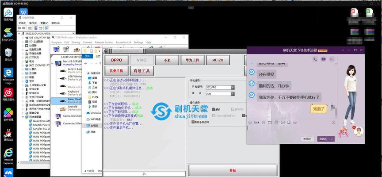382x177 pixels.
Task: Click the send-file folder icon in chat
Action: pyautogui.click(x=270, y=123)
